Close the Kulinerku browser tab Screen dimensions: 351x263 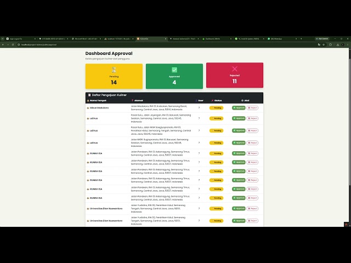(166, 39)
